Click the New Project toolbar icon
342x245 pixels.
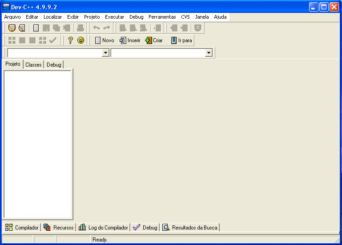click(x=12, y=28)
